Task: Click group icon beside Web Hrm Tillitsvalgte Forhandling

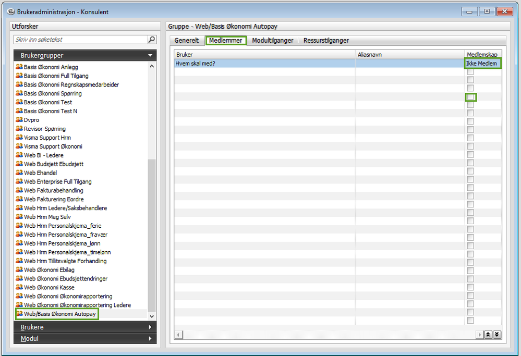Action: click(x=19, y=261)
